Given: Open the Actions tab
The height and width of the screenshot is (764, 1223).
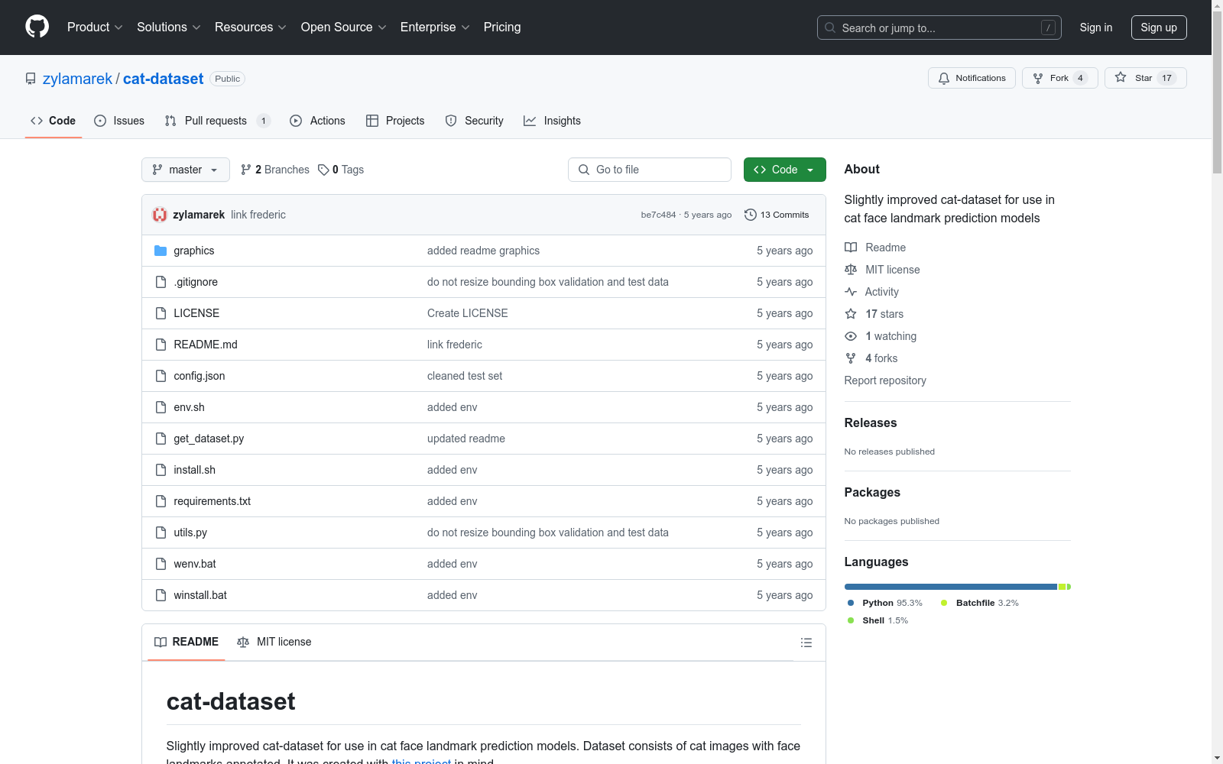Looking at the screenshot, I should pyautogui.click(x=318, y=121).
